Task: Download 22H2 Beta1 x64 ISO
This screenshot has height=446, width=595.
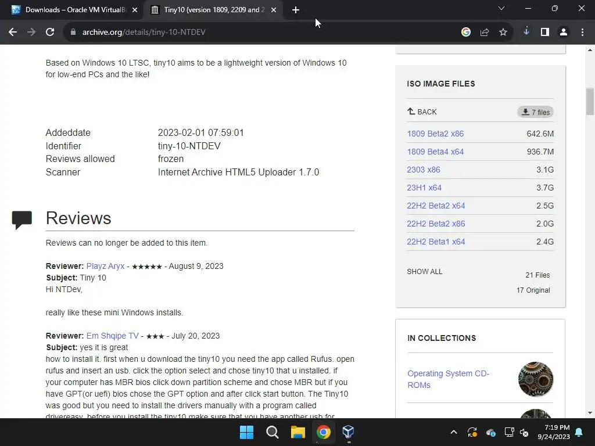Action: [x=436, y=242]
